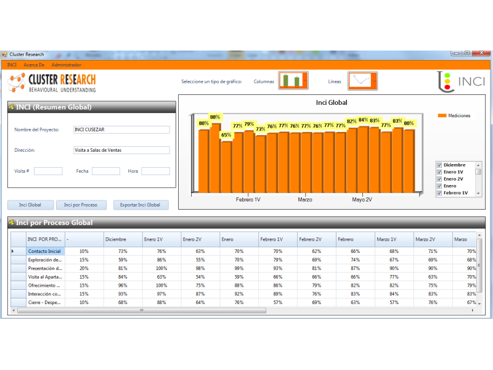Uncheck the Diciembre series checkbox
The height and width of the screenshot is (370, 493).
(439, 165)
